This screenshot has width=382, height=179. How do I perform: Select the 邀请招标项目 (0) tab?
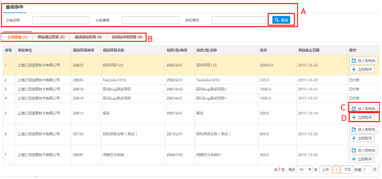[x=88, y=37]
